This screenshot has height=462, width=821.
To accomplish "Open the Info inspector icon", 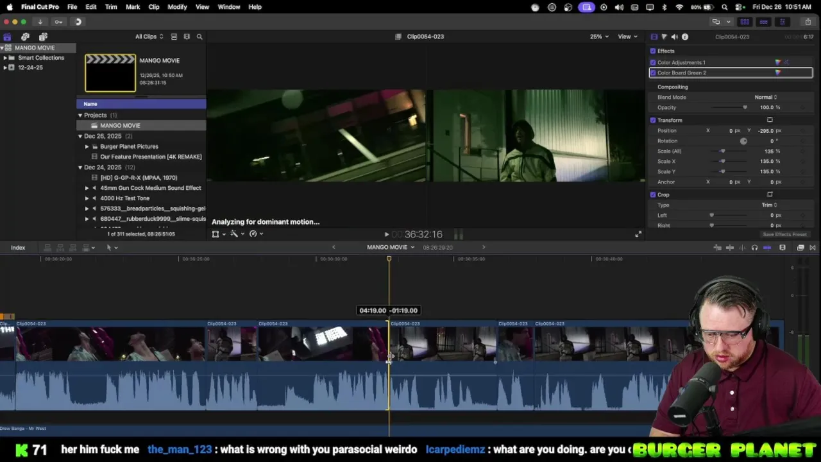I will pos(685,37).
